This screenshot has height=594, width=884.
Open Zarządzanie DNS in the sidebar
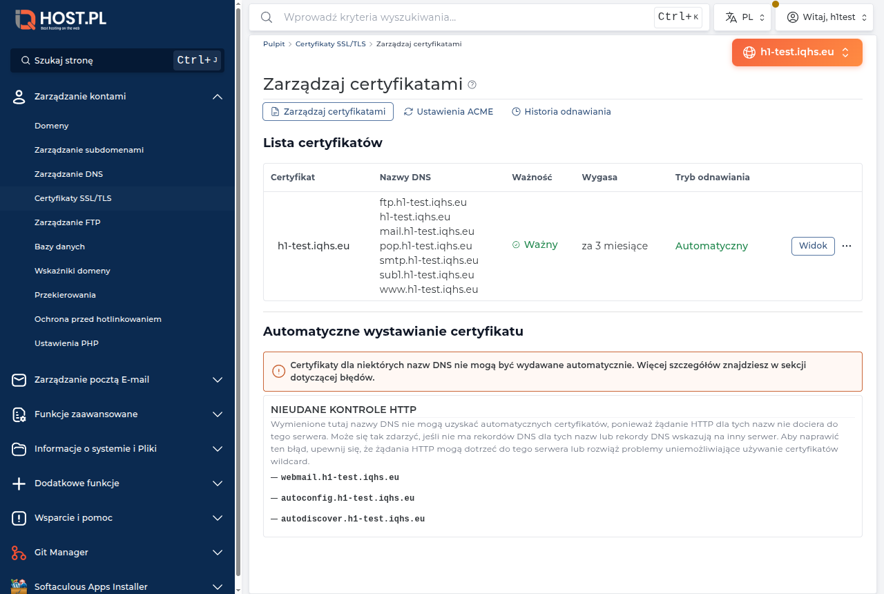[68, 174]
